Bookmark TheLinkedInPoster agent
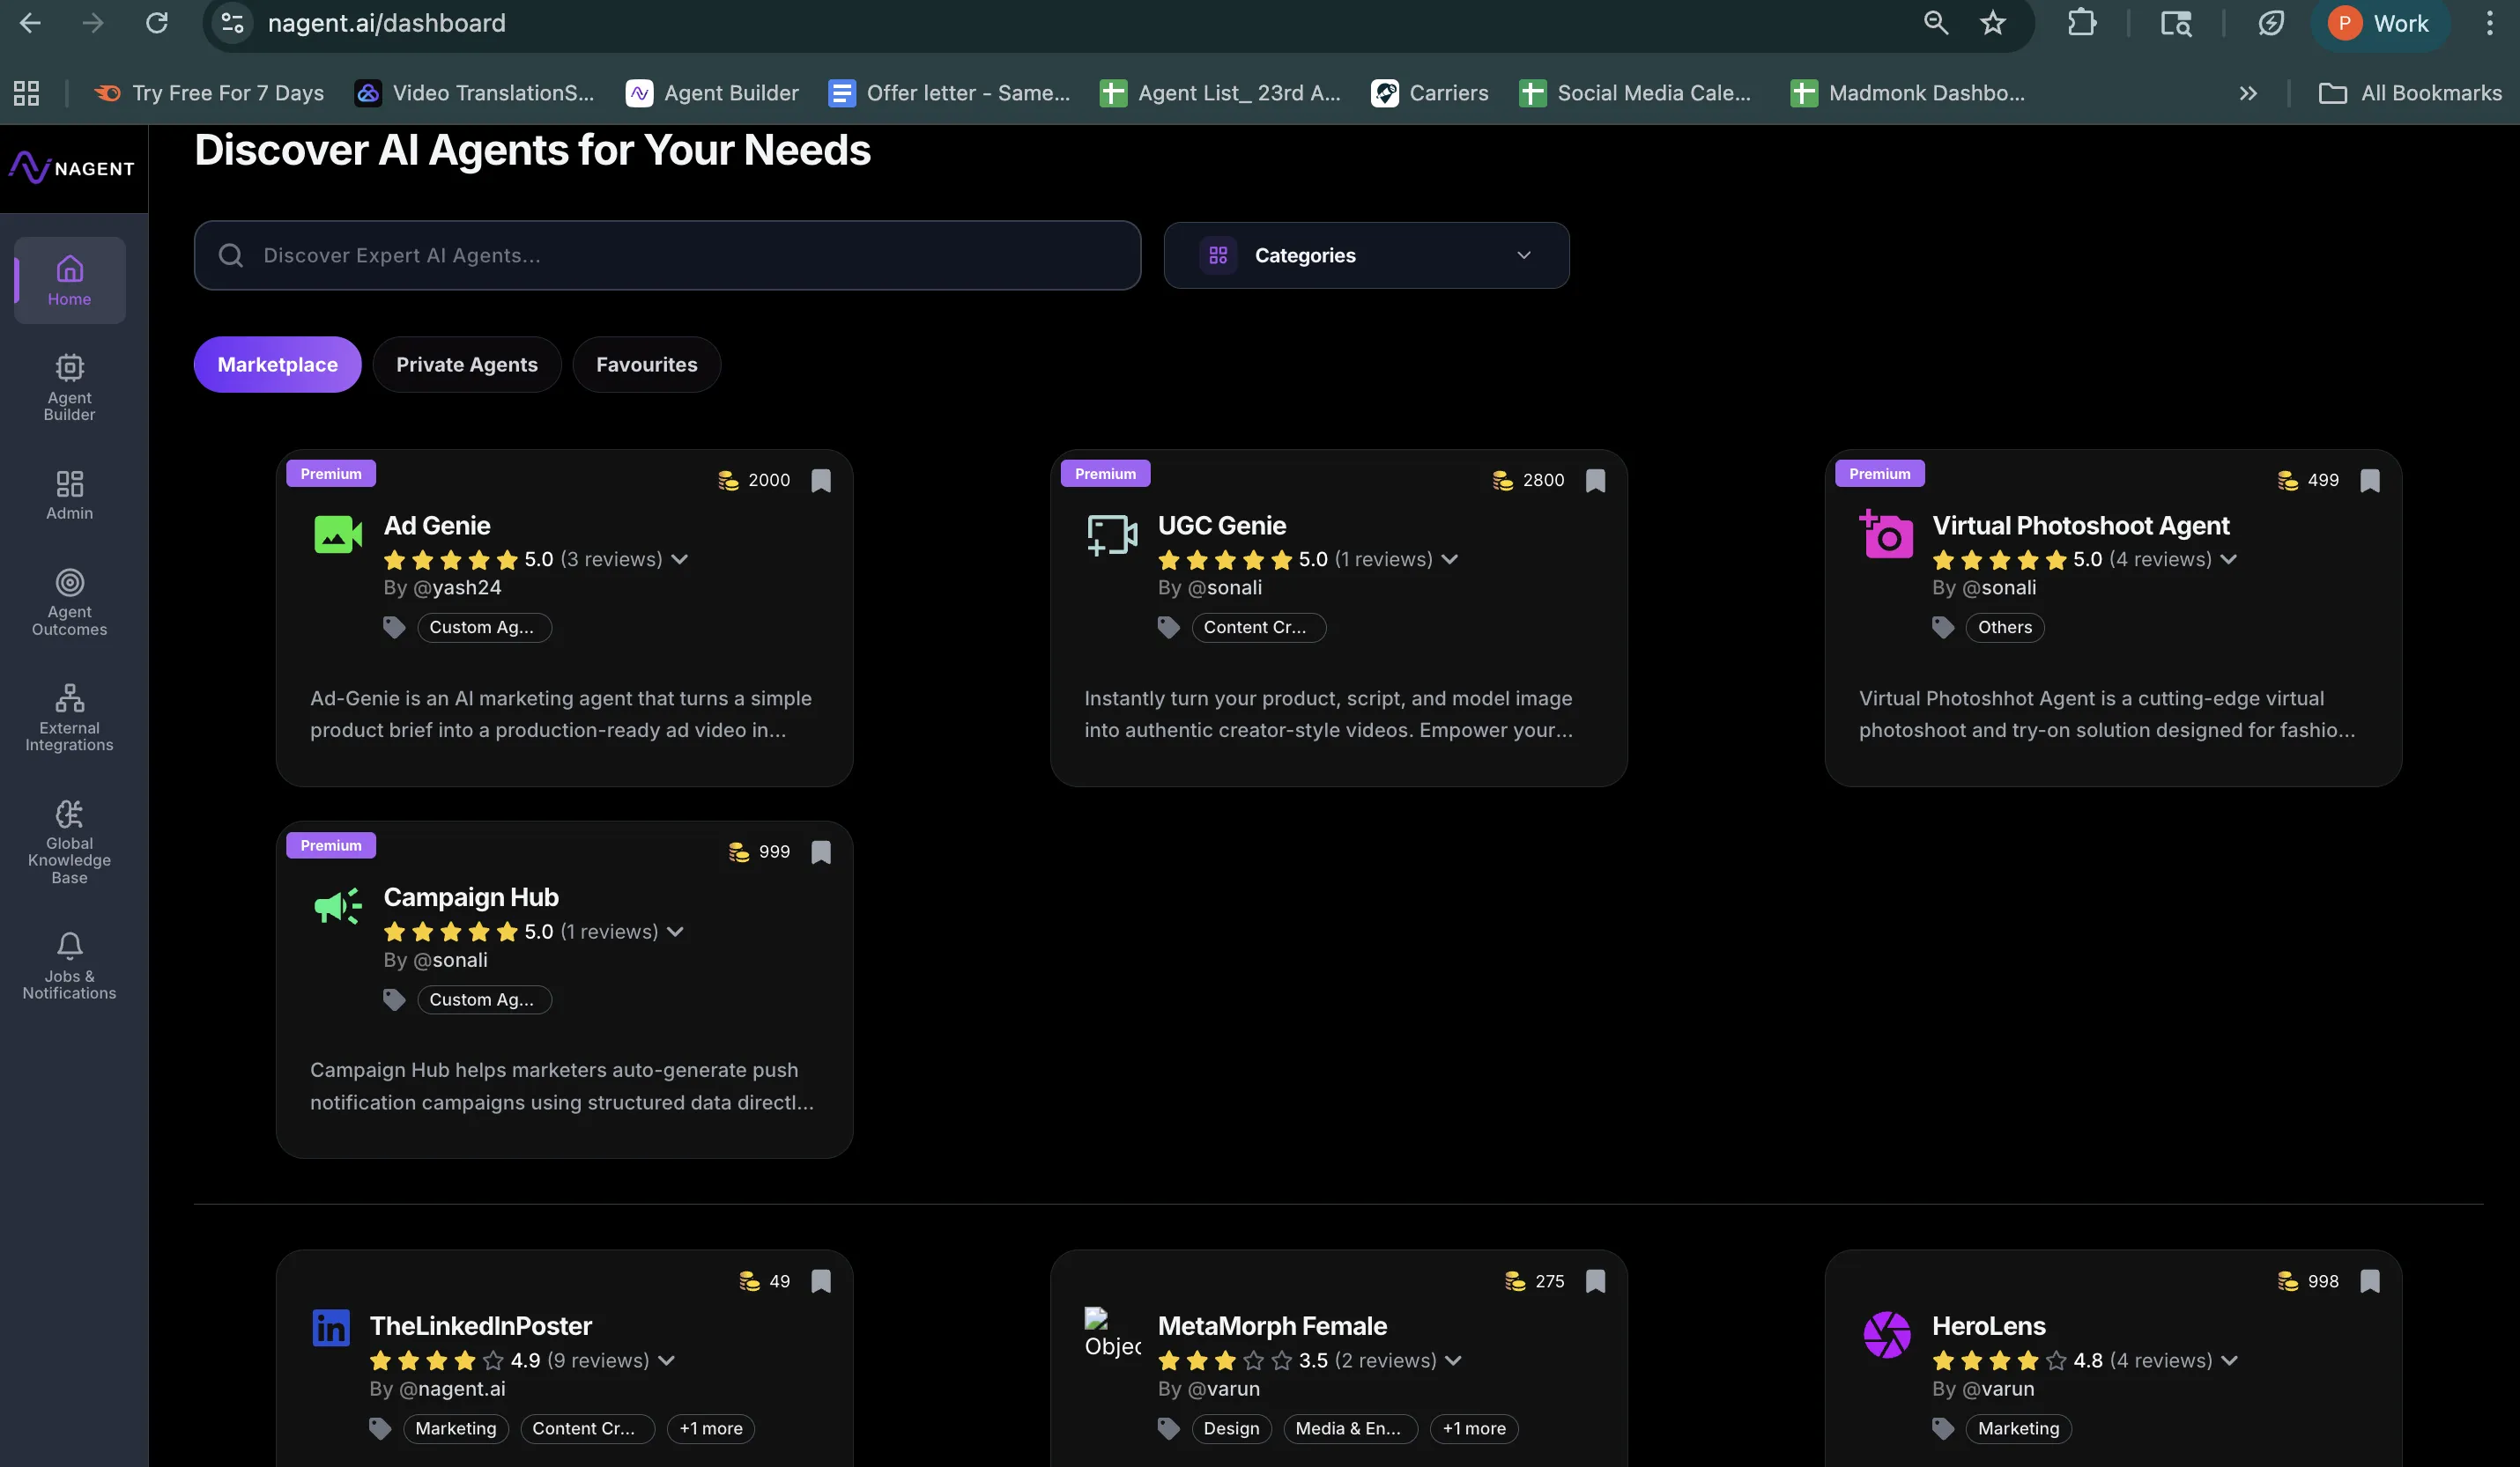 (x=821, y=1282)
